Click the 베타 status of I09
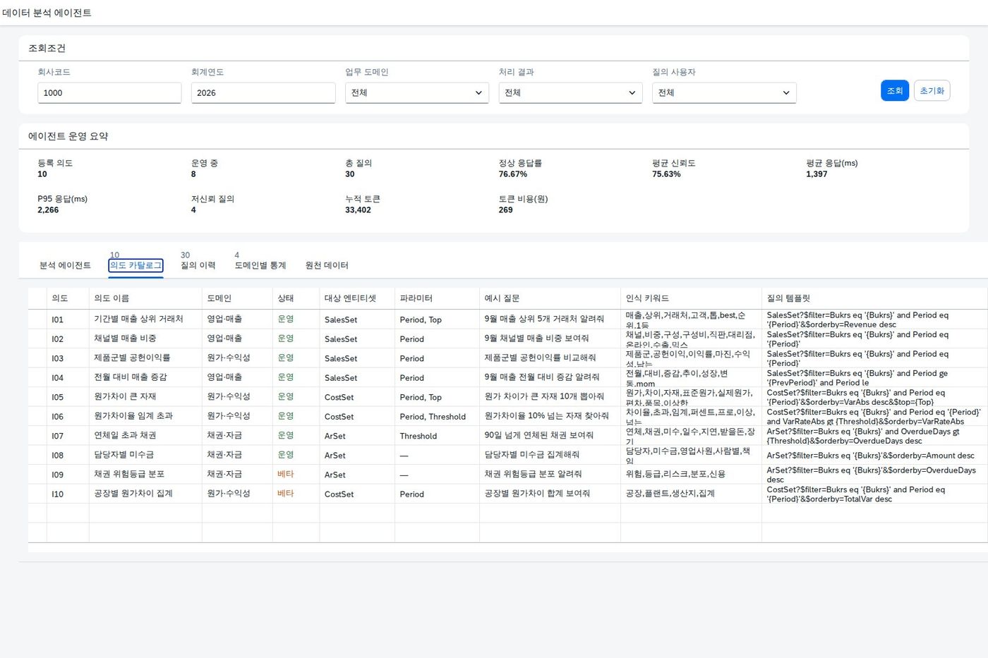Screen dimensions: 988x658 (285, 474)
